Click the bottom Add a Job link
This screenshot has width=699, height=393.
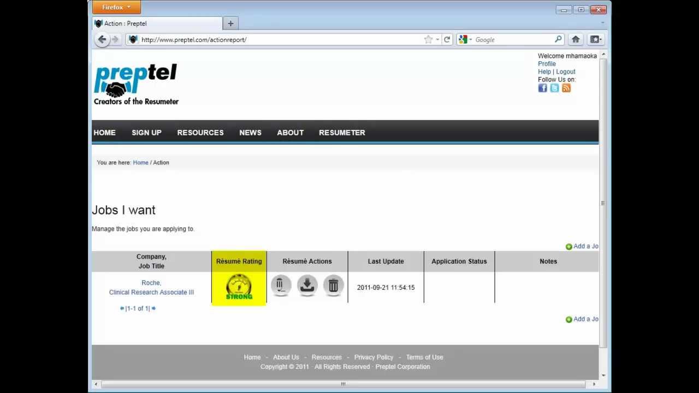click(x=582, y=319)
